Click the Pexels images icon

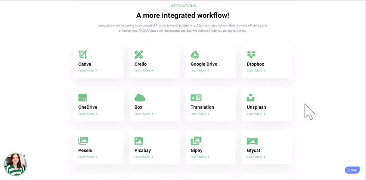tap(83, 141)
